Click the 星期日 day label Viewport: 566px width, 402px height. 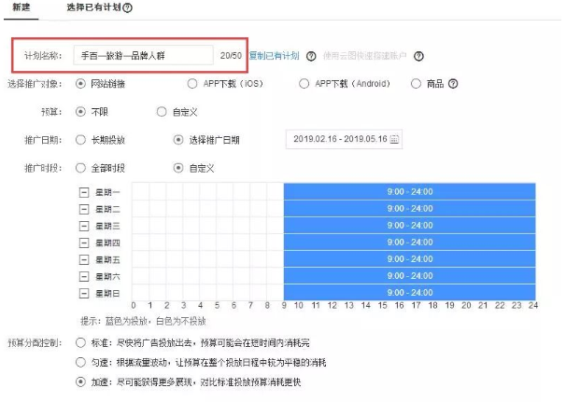[x=107, y=294]
